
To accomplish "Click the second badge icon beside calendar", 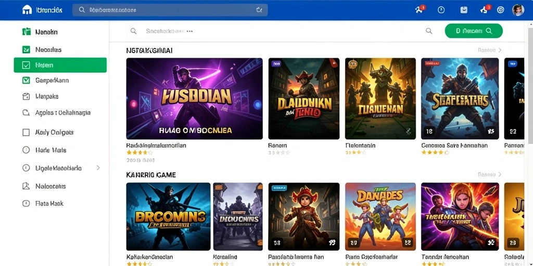I will [x=485, y=9].
